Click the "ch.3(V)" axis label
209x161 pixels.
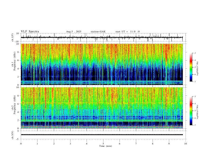click(13, 135)
